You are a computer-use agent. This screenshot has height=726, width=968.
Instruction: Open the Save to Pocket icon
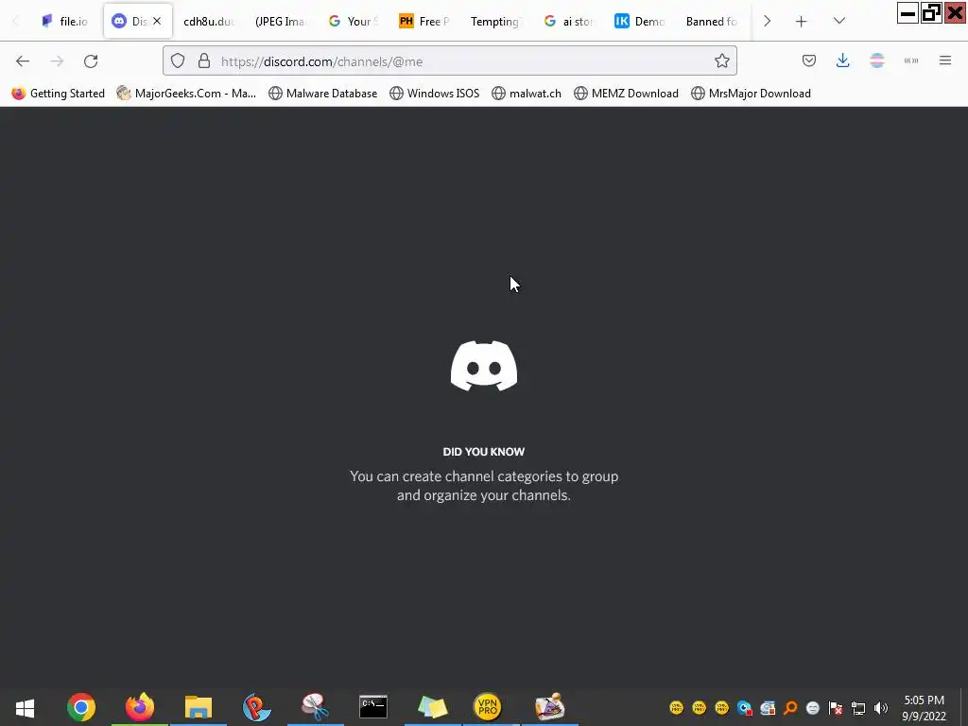[x=809, y=60]
